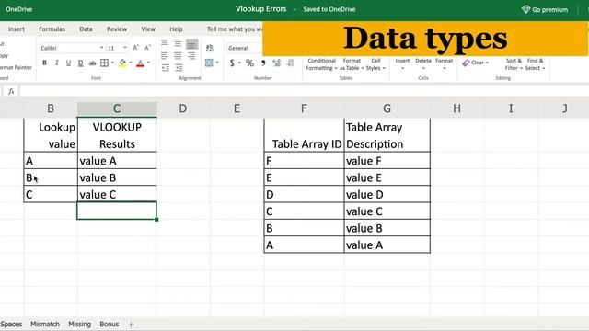The image size is (589, 331).
Task: Open the Format cells dropdown
Action: [x=444, y=64]
